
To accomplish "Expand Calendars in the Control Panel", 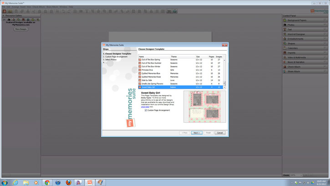I will 305,48.
